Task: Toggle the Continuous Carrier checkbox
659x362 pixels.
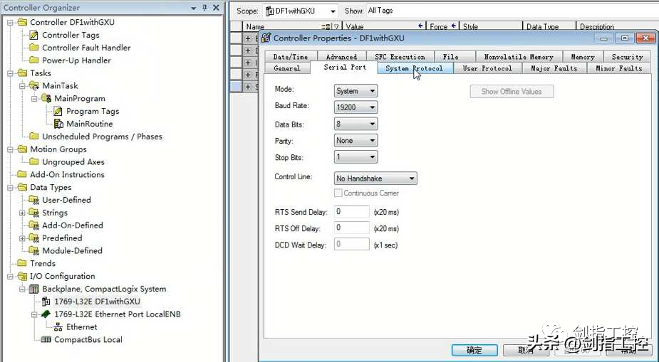Action: pyautogui.click(x=338, y=193)
